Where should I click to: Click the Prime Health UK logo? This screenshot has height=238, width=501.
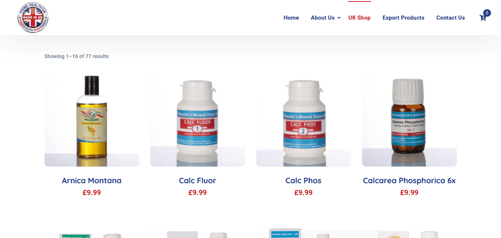pos(33,17)
